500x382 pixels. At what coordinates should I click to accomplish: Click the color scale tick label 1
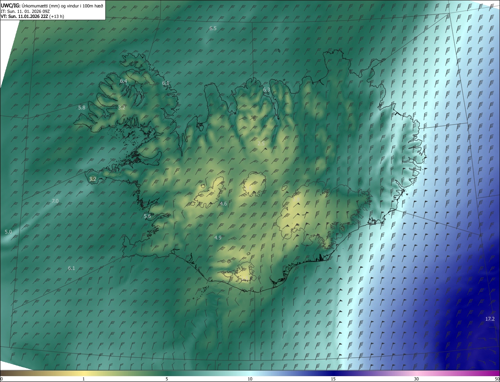pyautogui.click(x=84, y=379)
